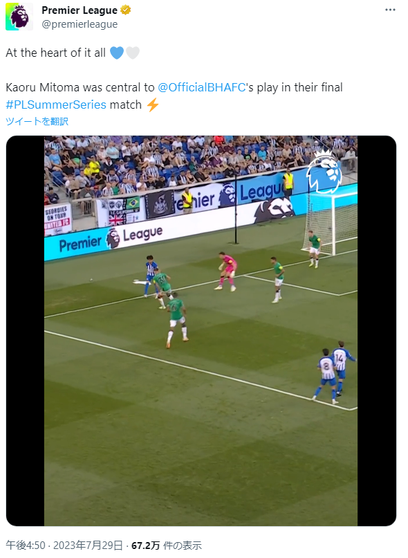The image size is (408, 558).
Task: Click the tweet timestamp 午後4:50
Action: (26, 545)
